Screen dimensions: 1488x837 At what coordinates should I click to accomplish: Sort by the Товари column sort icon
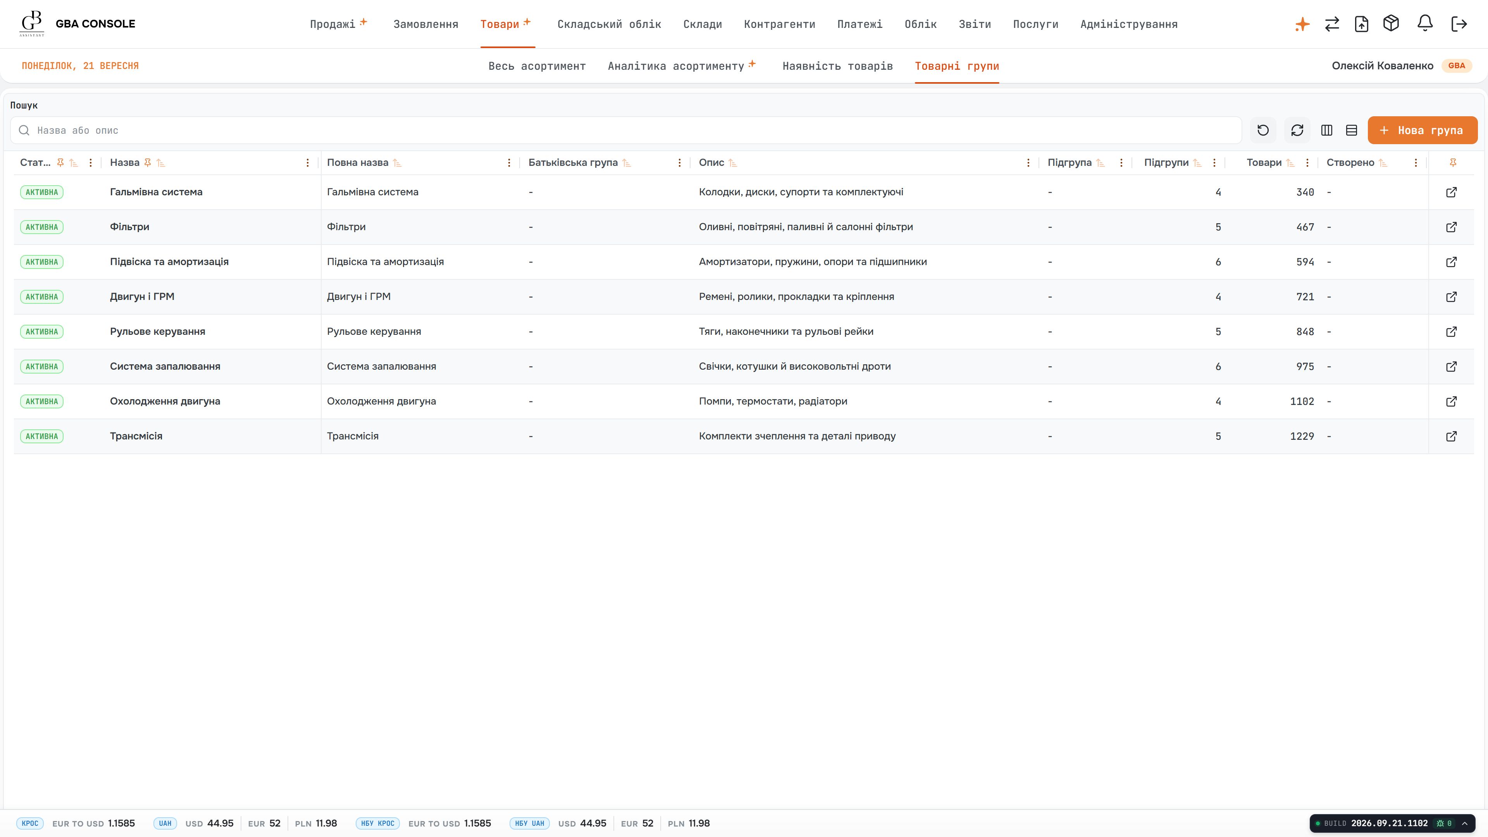pos(1290,163)
